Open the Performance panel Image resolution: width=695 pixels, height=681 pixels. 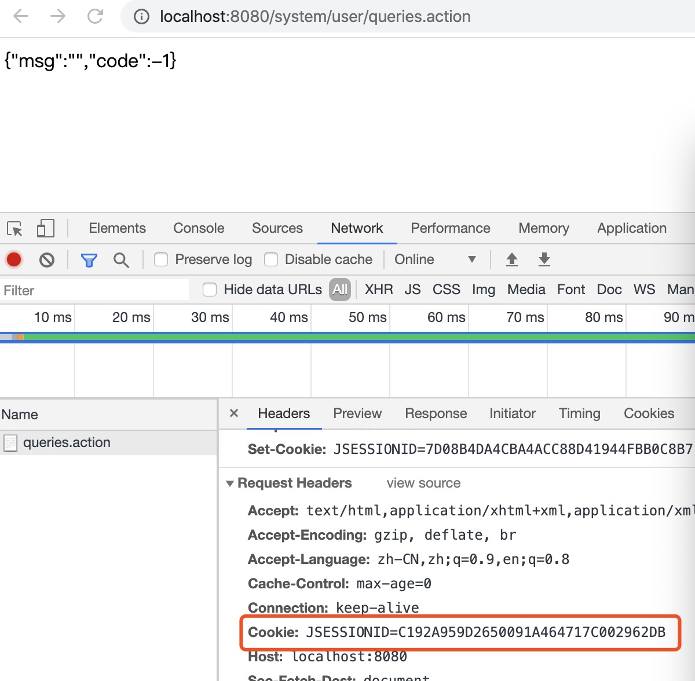451,228
